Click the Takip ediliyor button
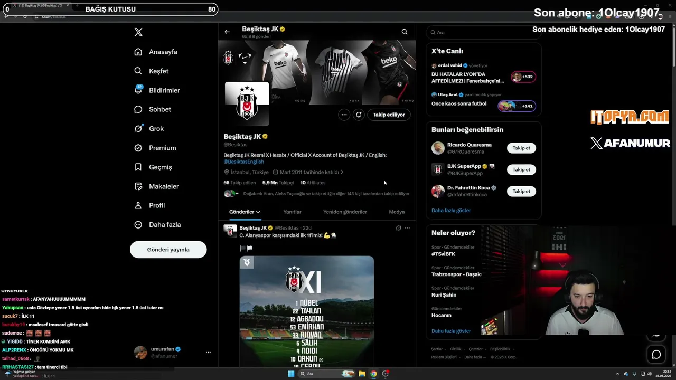The width and height of the screenshot is (676, 380). click(389, 115)
